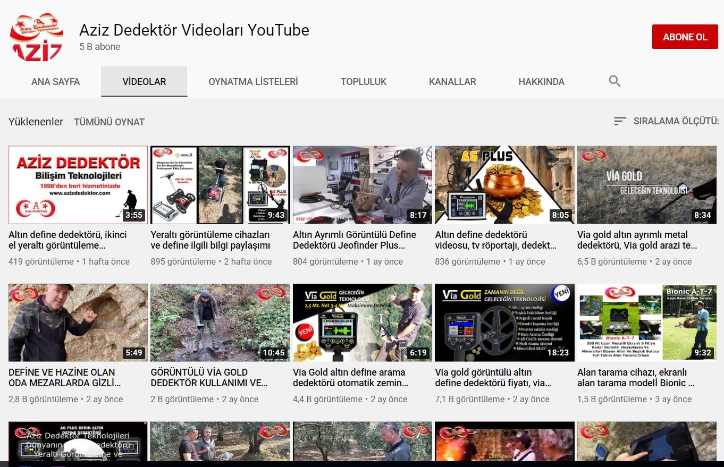The width and height of the screenshot is (724, 467).
Task: Open the Via Gold 6:19 thumbs-up thumbnail
Action: coord(363,322)
